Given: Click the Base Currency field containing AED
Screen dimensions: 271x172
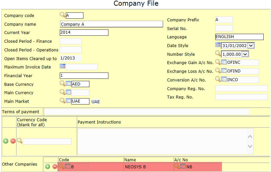Looking at the screenshot, I should [80, 84].
